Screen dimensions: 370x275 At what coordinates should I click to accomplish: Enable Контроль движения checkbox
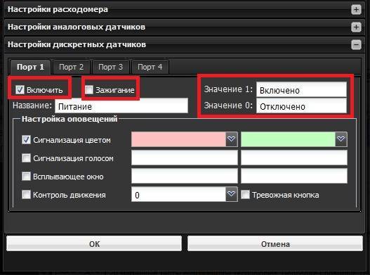26,195
